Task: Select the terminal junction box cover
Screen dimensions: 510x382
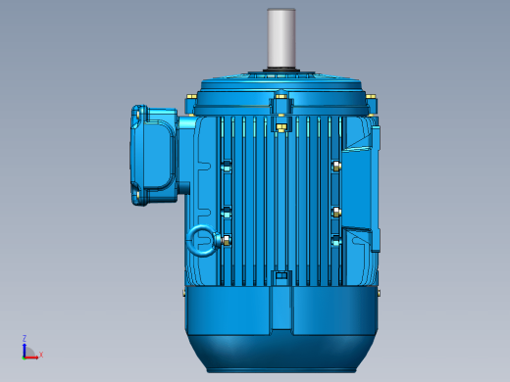Action: click(x=154, y=155)
